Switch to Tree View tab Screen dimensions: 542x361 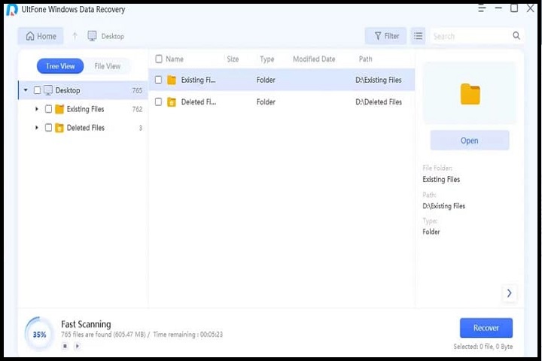click(60, 66)
